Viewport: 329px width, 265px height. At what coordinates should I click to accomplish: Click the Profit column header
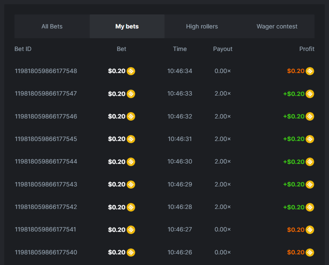tap(306, 49)
